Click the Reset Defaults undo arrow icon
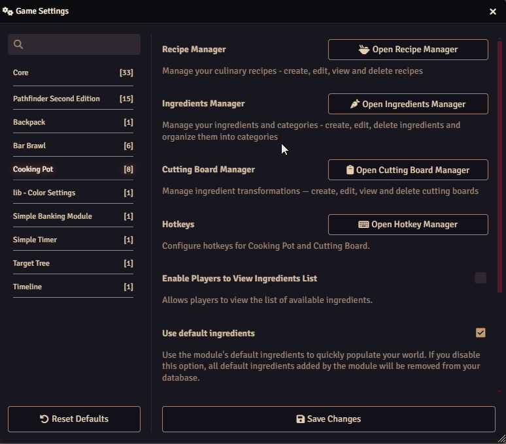 point(44,419)
